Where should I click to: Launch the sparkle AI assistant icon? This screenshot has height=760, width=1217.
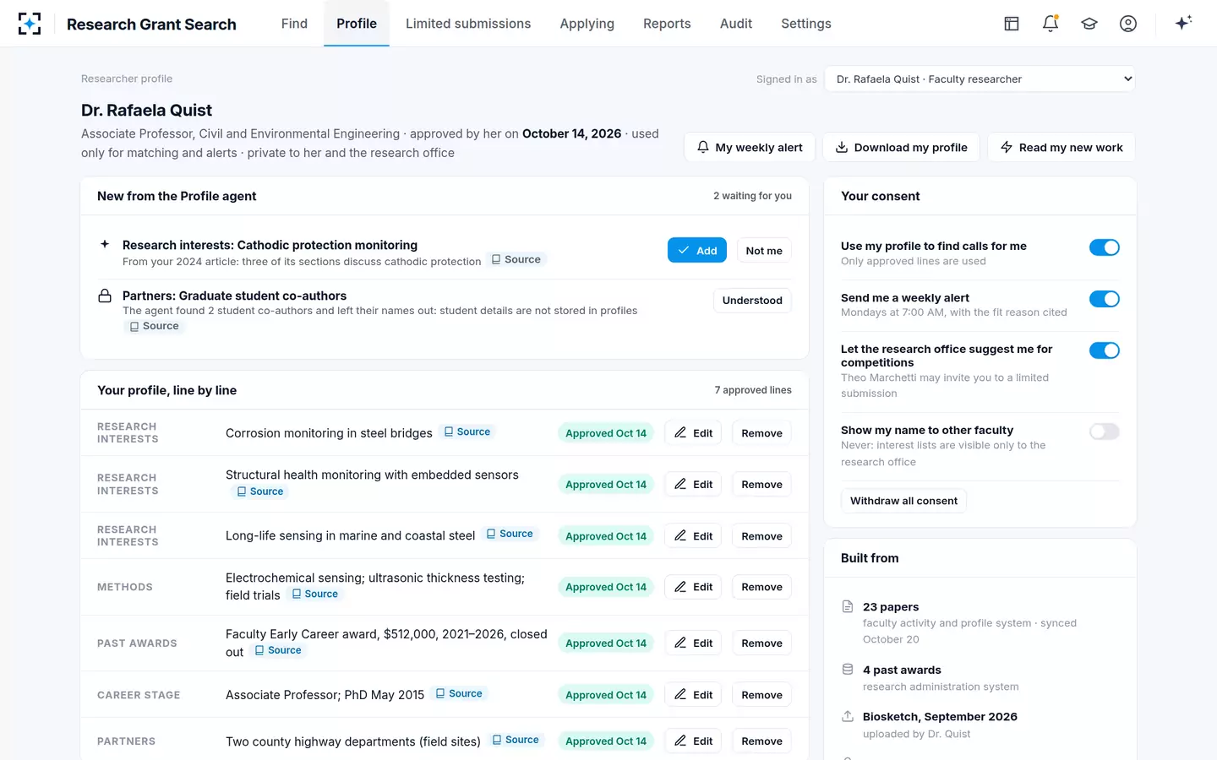1183,23
